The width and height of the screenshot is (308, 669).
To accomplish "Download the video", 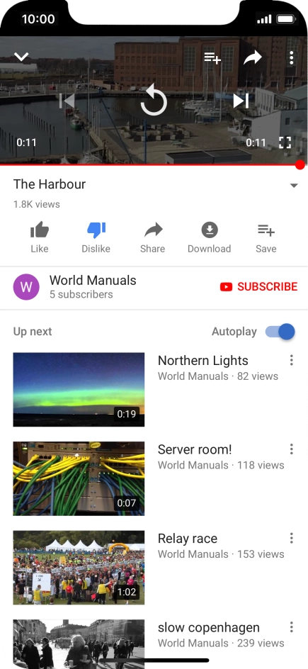I will point(209,237).
